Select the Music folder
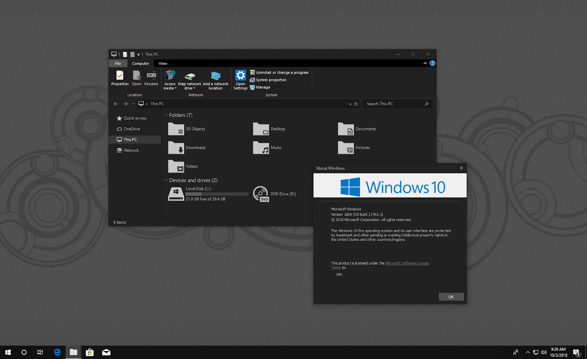 (267, 148)
